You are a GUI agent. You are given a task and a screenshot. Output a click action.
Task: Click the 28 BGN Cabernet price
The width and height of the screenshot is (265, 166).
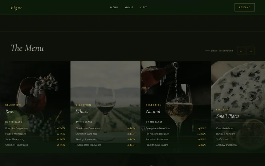click(61, 145)
